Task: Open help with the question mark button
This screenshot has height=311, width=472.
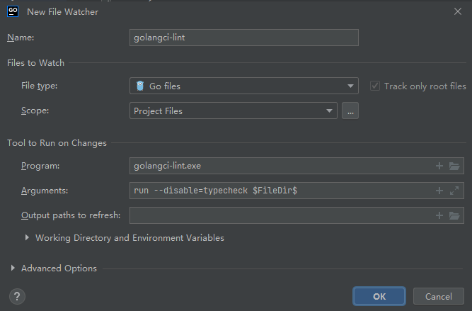Action: tap(17, 297)
